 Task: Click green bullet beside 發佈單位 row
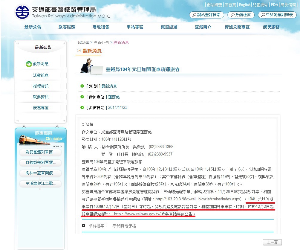82,97
